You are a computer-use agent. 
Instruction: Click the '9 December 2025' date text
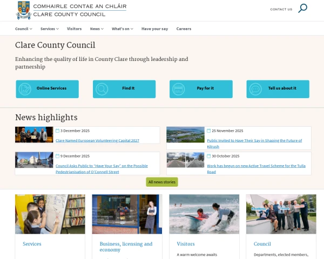pyautogui.click(x=75, y=156)
